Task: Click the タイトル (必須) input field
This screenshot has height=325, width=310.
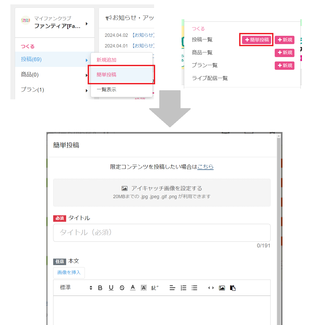Action: [162, 233]
